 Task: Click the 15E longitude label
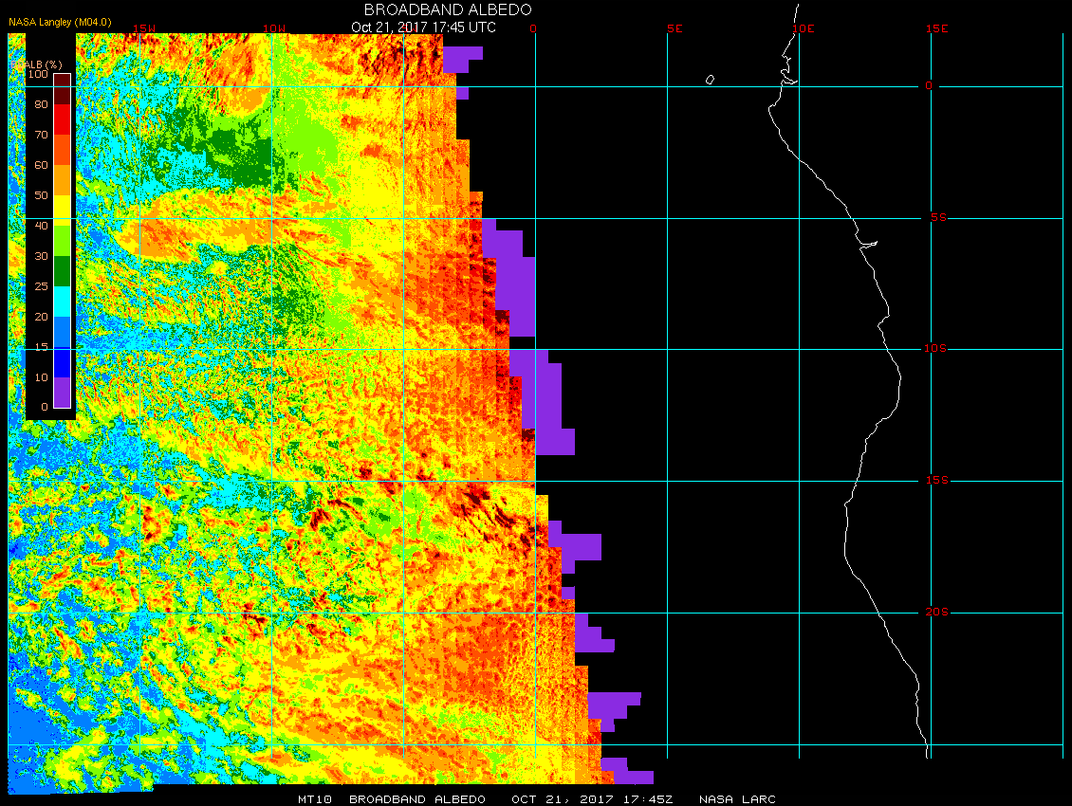tap(936, 28)
